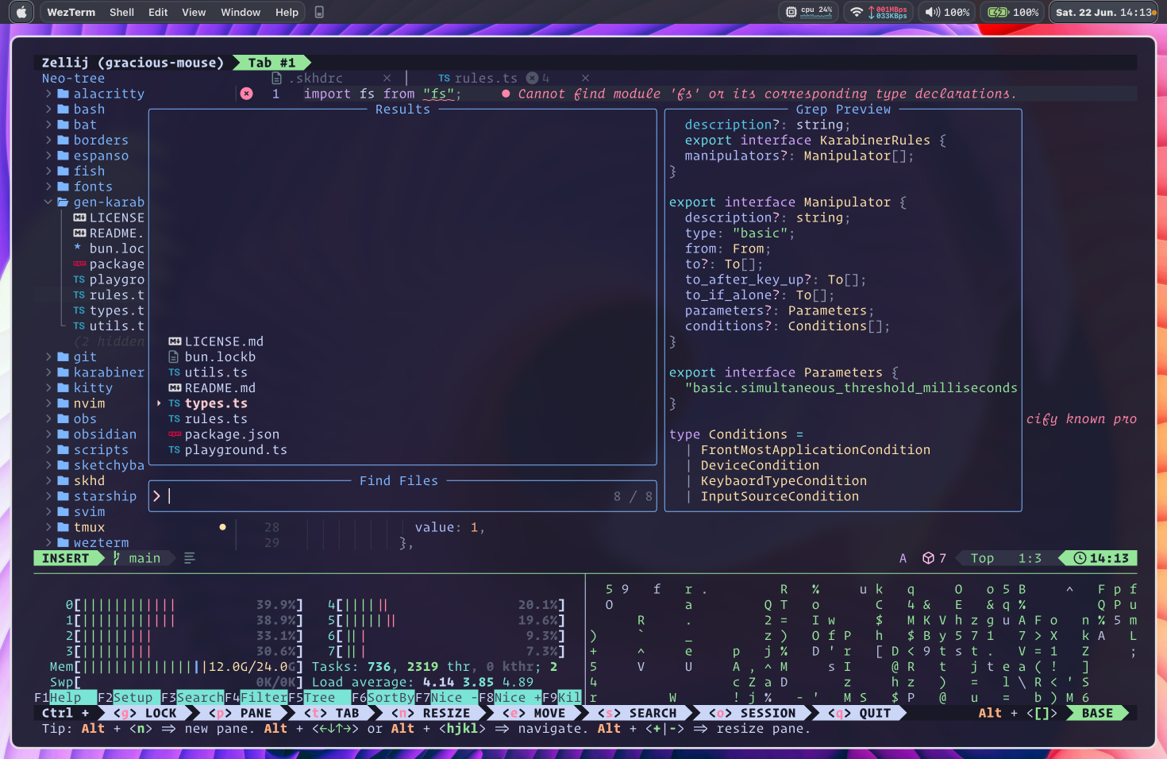Image resolution: width=1167 pixels, height=759 pixels.
Task: Click F3 Search in htop
Action: coord(193,698)
